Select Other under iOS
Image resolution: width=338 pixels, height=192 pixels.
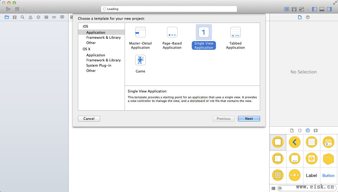pos(91,43)
